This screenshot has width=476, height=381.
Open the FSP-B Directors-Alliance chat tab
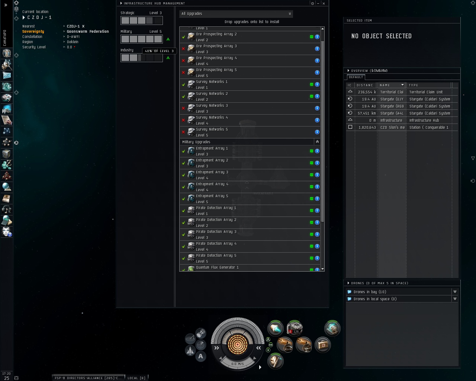click(x=88, y=378)
